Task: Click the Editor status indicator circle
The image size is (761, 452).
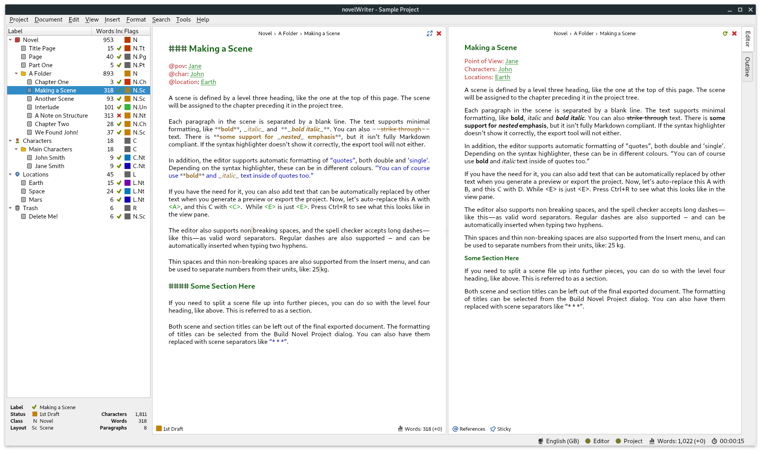Action: click(x=588, y=441)
